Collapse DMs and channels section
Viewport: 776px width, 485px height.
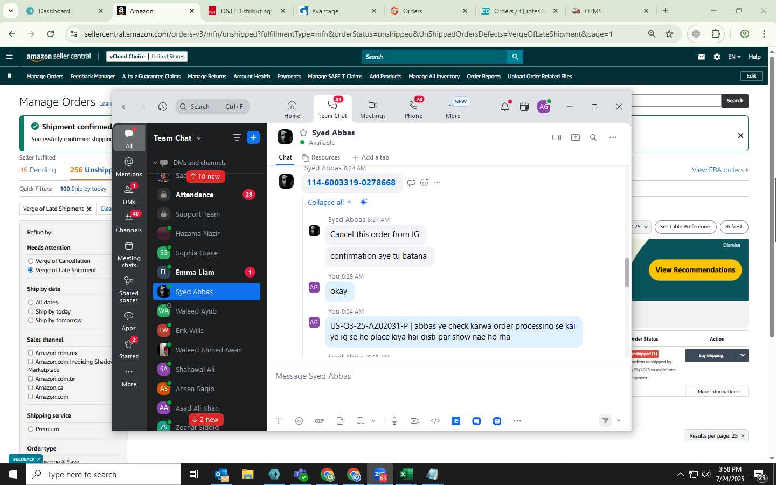coord(155,162)
